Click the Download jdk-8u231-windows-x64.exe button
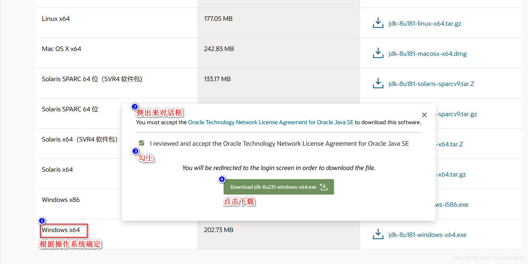 pos(279,187)
